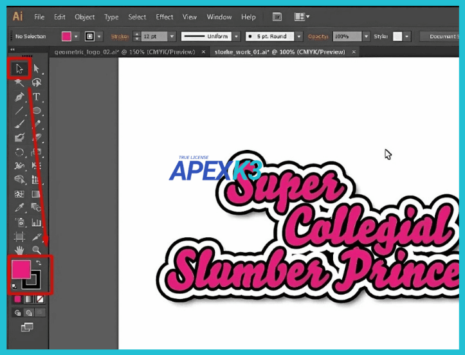Screen dimensions: 465x355
Task: Select the Symbol Sprayer tool
Action: [x=19, y=223]
